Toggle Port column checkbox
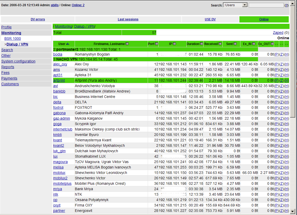Viewport: 297px width, 215px height. 157,44
